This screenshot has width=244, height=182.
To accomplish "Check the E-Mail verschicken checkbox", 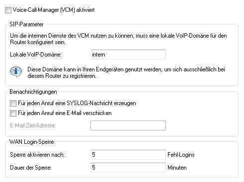I will pyautogui.click(x=13, y=113).
